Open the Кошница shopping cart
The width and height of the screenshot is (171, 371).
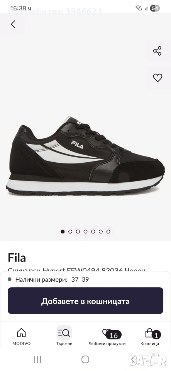click(x=150, y=337)
